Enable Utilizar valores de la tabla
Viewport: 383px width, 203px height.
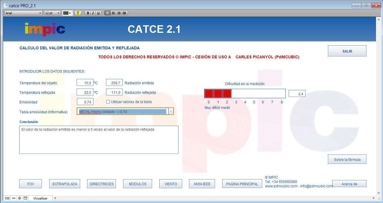click(x=107, y=102)
